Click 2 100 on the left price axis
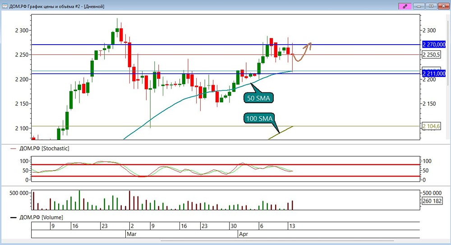Viewport: 451px width, 245px height. (21, 128)
